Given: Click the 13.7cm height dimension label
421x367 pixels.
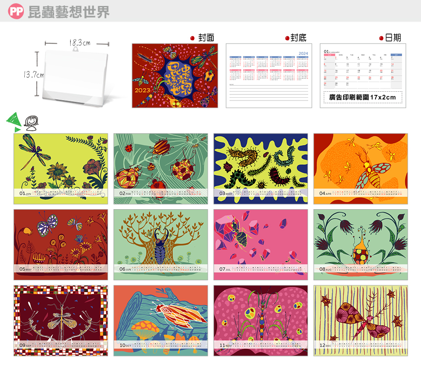Looking at the screenshot, I should point(33,74).
